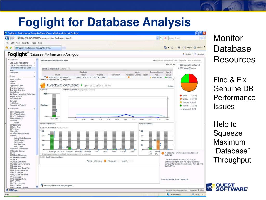266x200 pixels.
Task: Click the Print icon in IE toolbar
Action: tap(179, 48)
